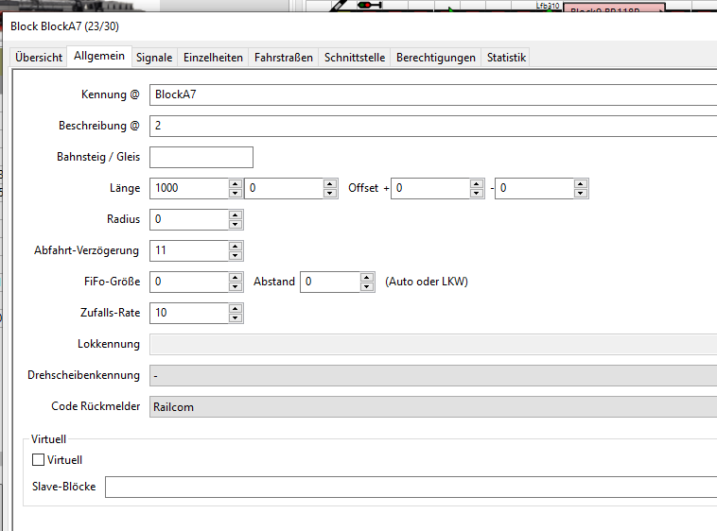The width and height of the screenshot is (717, 531).
Task: Focus the Bahnsteig / Gleis field
Action: [201, 157]
